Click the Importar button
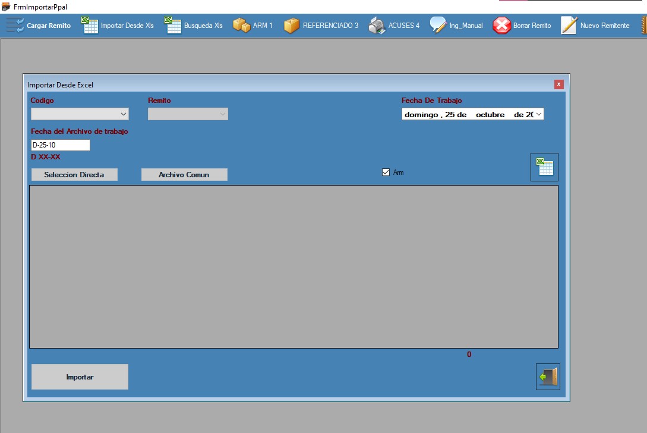 tap(80, 377)
